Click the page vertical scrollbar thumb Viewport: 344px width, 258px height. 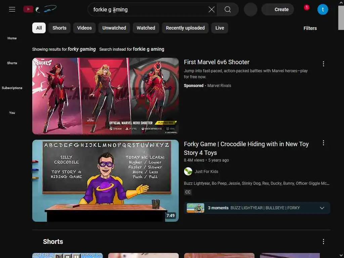point(341,17)
